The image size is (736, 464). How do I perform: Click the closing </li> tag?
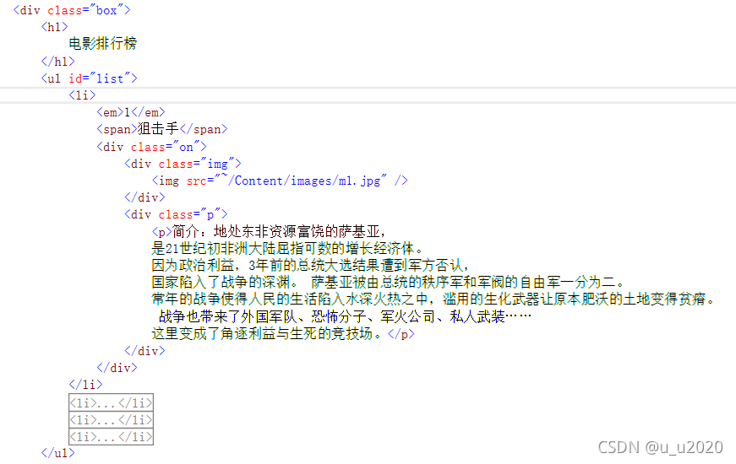[x=85, y=385]
